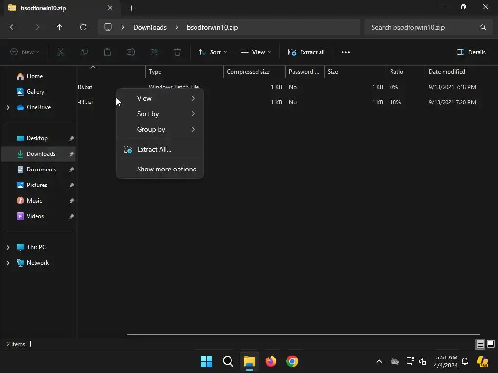Screen dimensions: 498x373
Task: Click the search magnifier in the search box
Action: click(483, 27)
